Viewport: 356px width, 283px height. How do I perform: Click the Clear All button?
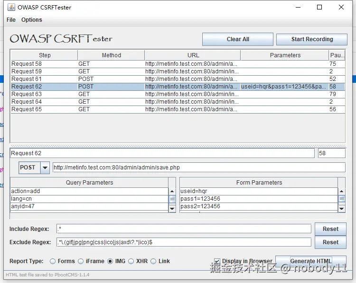click(x=237, y=39)
